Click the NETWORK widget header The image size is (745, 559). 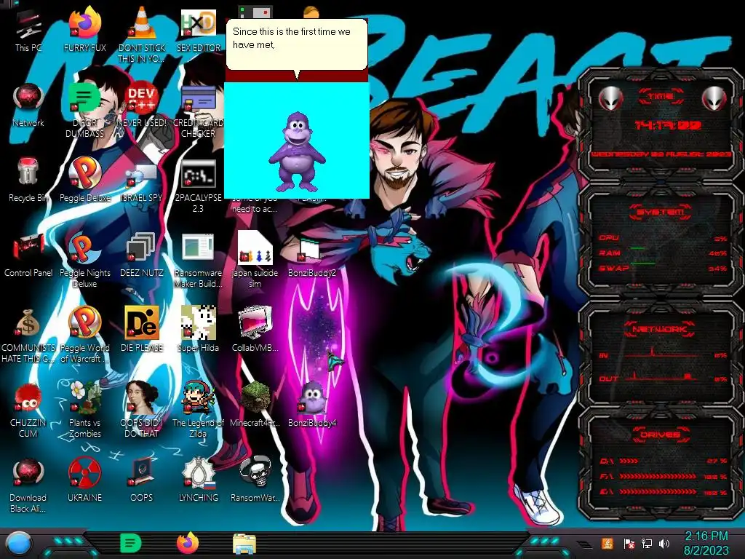[659, 328]
